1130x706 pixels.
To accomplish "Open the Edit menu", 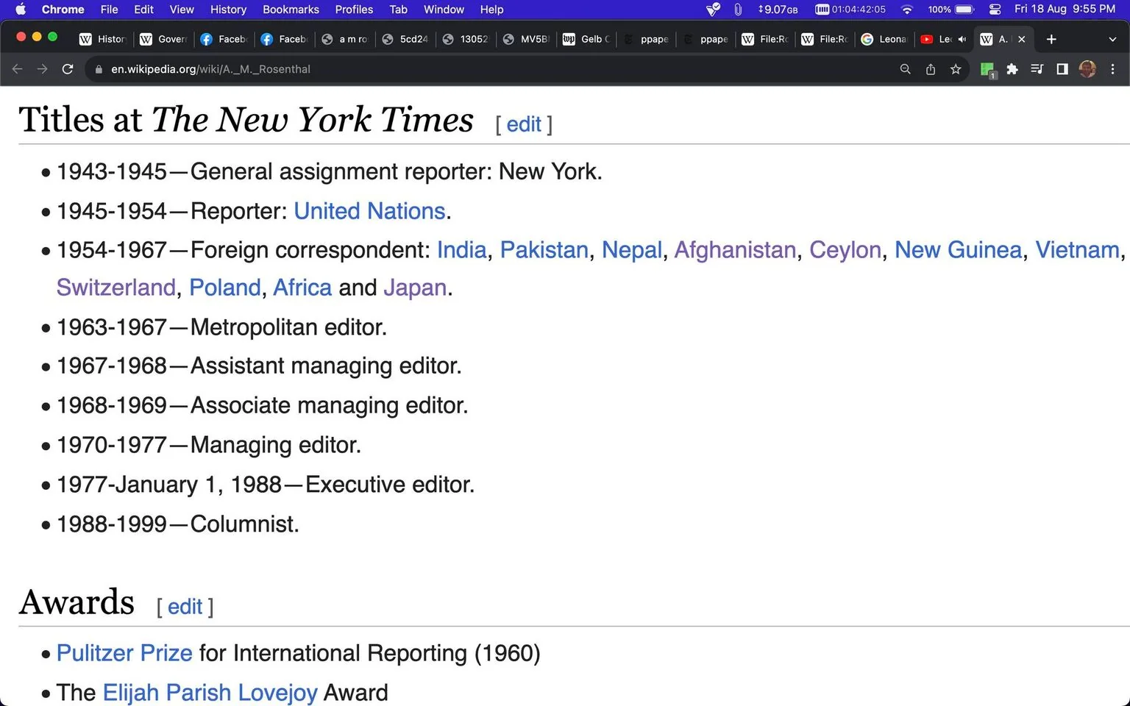I will tap(143, 9).
